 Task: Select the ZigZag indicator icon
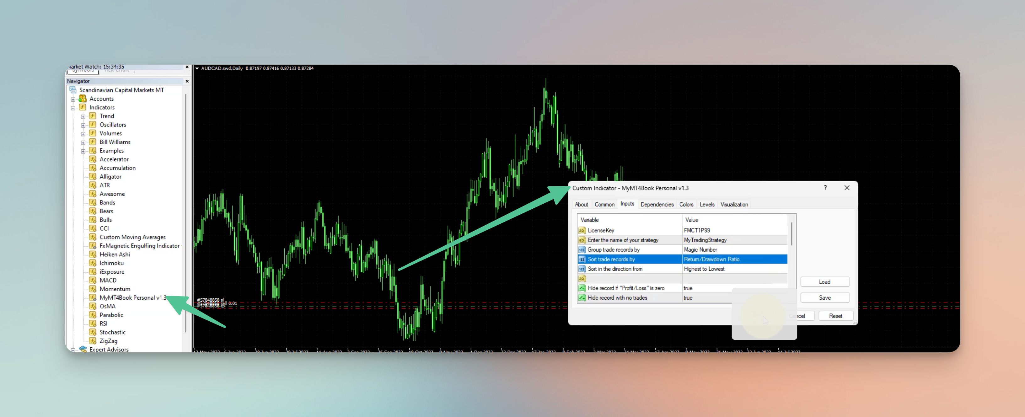coord(93,341)
